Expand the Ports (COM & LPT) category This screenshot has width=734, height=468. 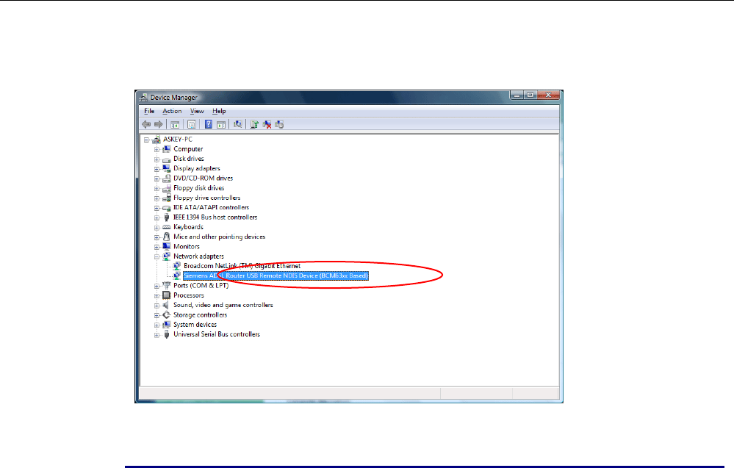pos(156,286)
